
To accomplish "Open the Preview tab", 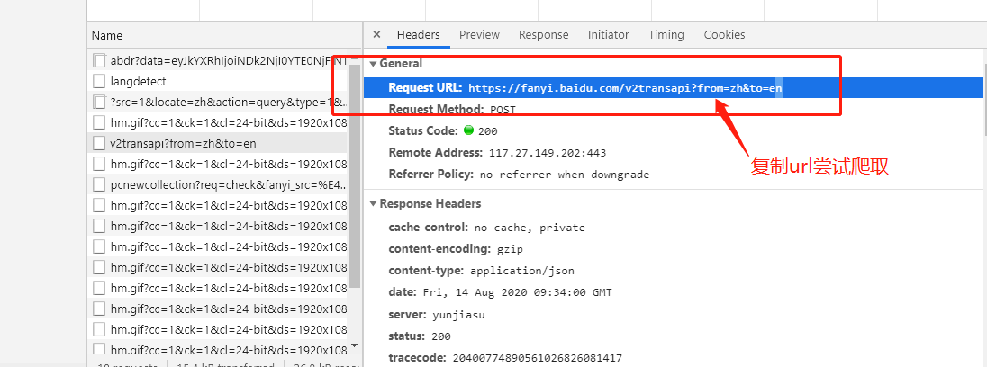I will pos(479,34).
